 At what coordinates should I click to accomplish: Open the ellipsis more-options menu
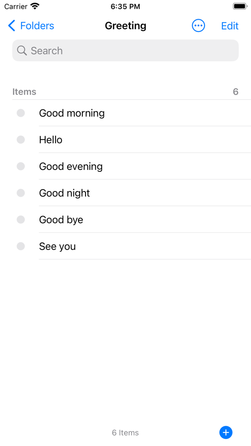pos(198,26)
